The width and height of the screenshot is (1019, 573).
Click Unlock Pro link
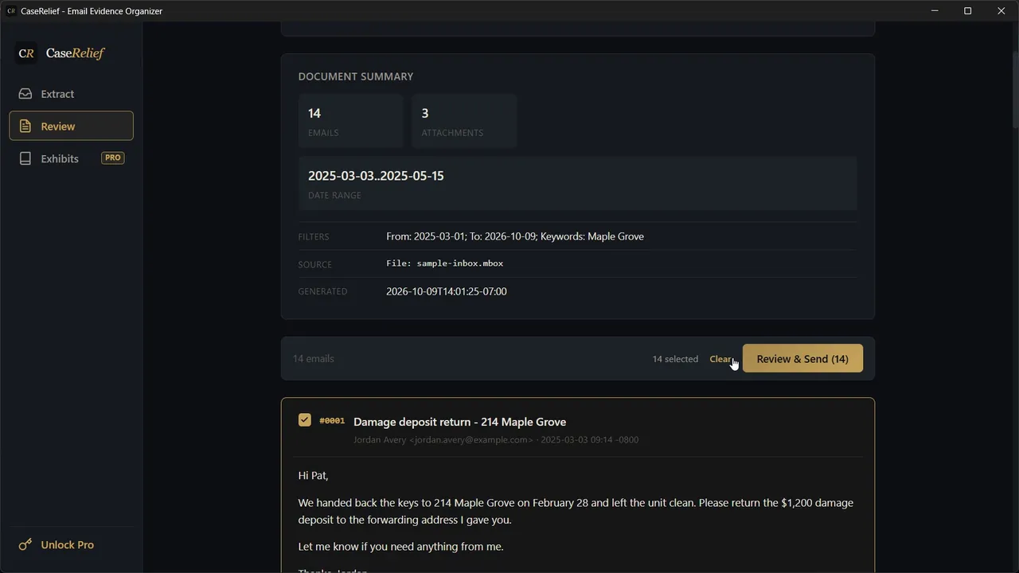[68, 544]
